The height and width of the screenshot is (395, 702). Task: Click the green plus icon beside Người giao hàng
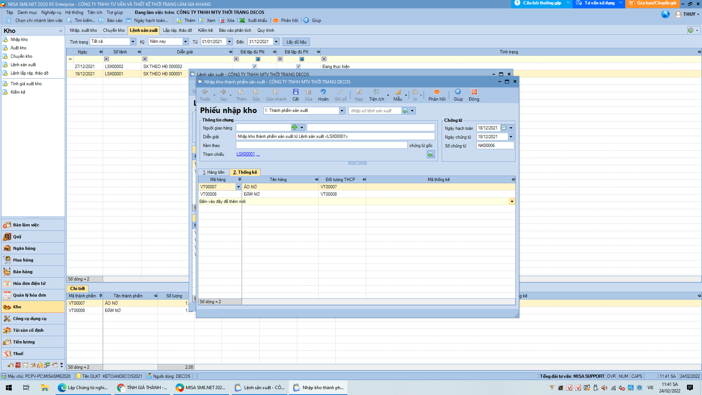[x=295, y=127]
